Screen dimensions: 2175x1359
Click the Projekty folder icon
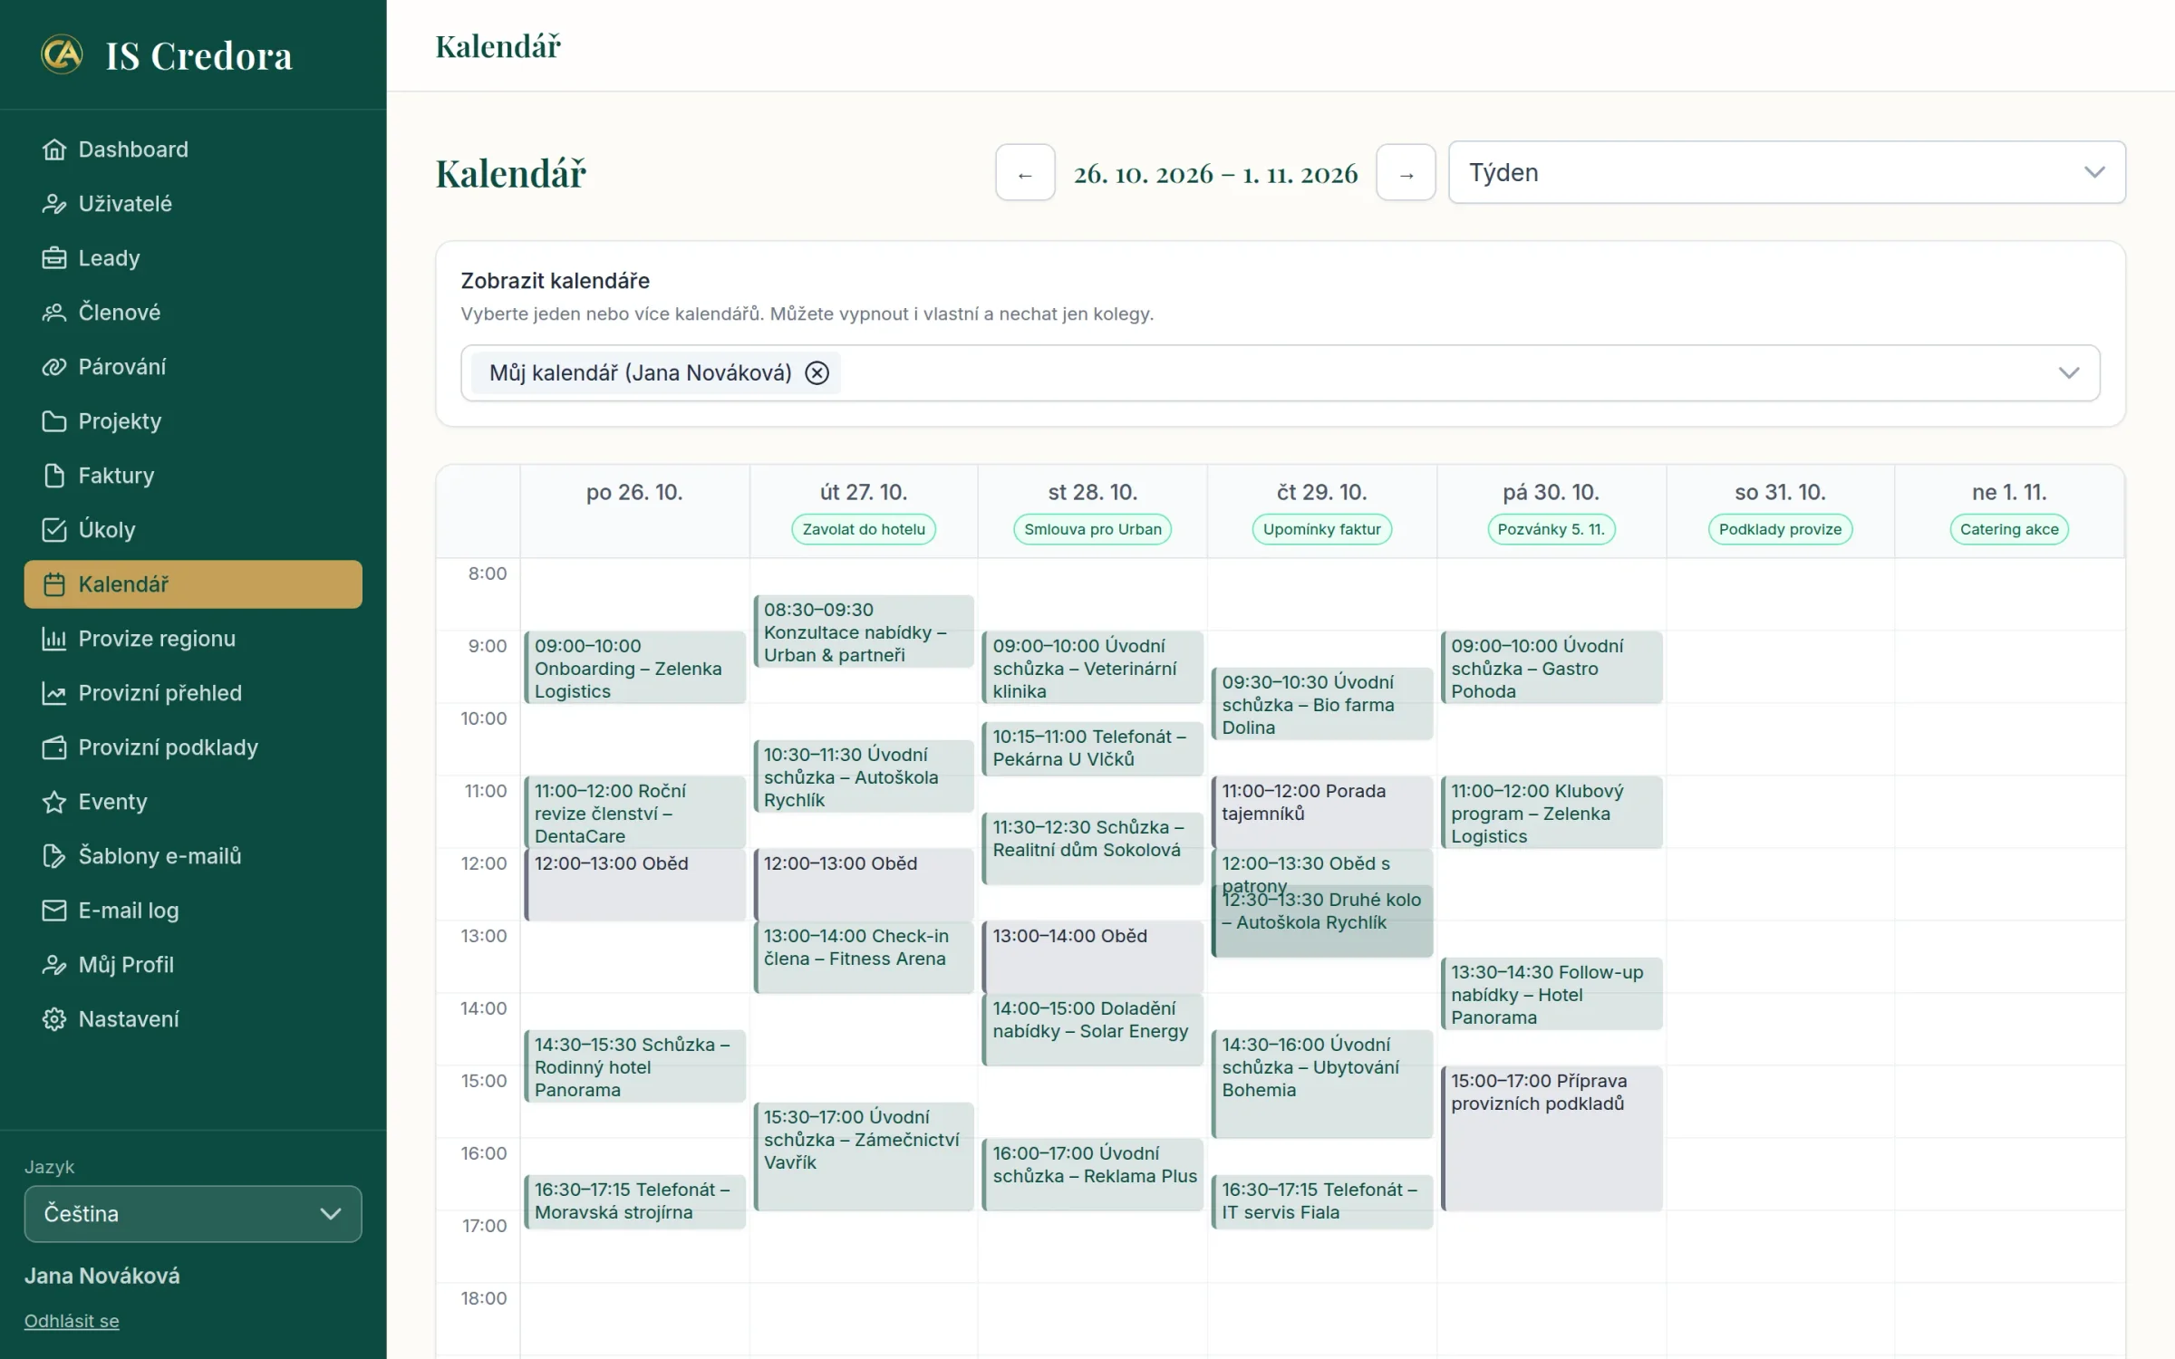point(54,421)
